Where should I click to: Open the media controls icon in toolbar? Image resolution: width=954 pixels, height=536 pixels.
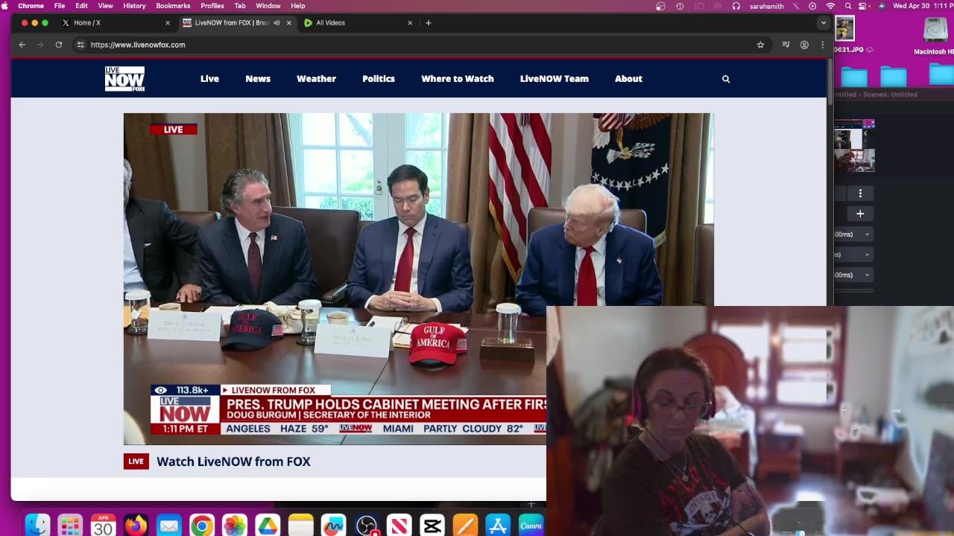pyautogui.click(x=786, y=45)
